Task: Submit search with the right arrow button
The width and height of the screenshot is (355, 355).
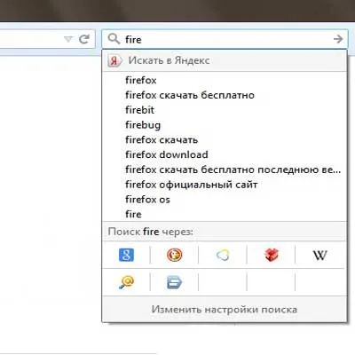Action: pos(338,39)
